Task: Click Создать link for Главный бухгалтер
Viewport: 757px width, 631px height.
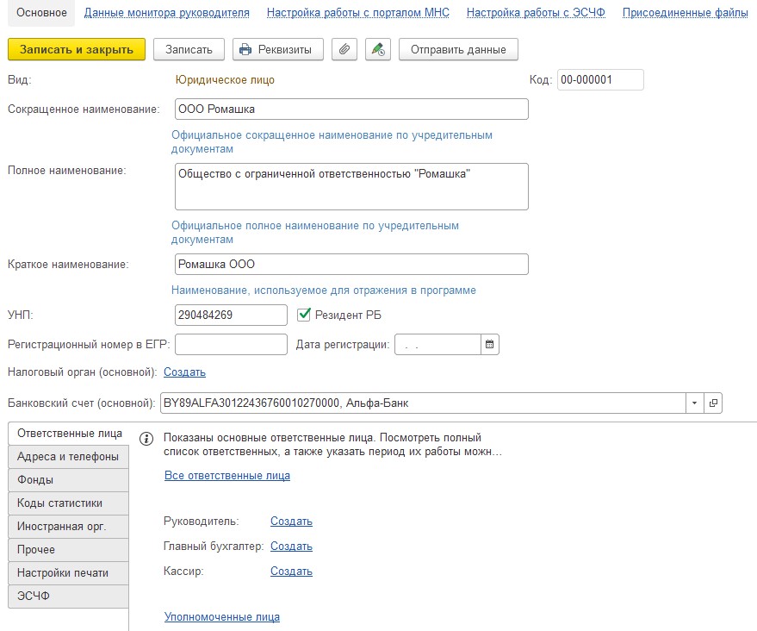Action: pos(291,546)
